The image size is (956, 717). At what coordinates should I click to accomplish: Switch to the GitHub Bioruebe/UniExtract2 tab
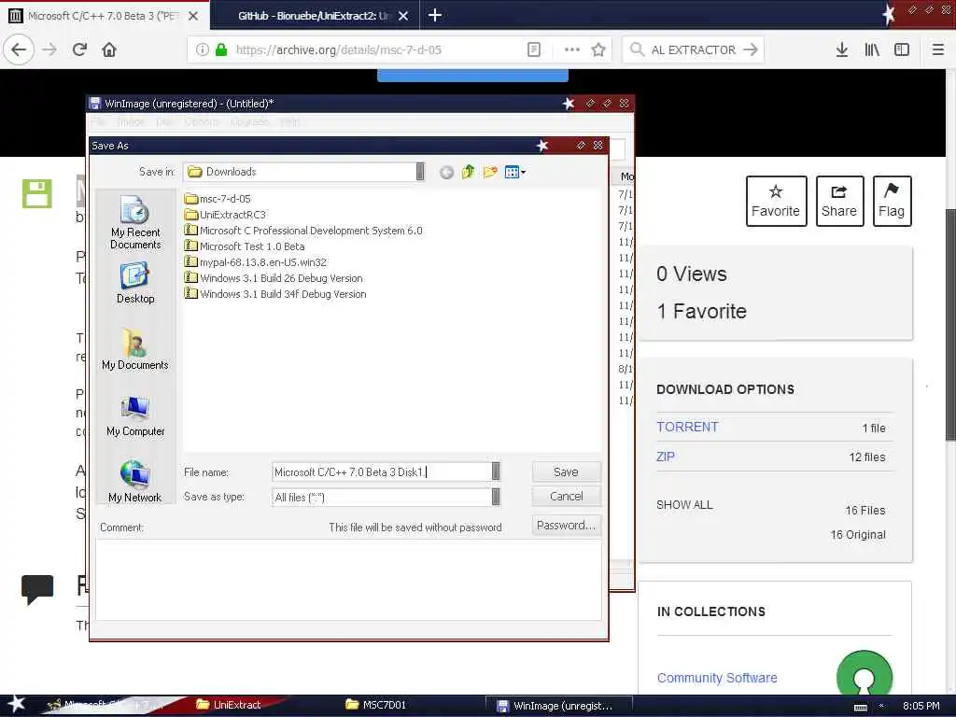coord(314,16)
